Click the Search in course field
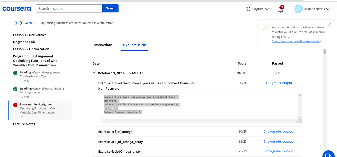337x157 pixels. pos(69,8)
